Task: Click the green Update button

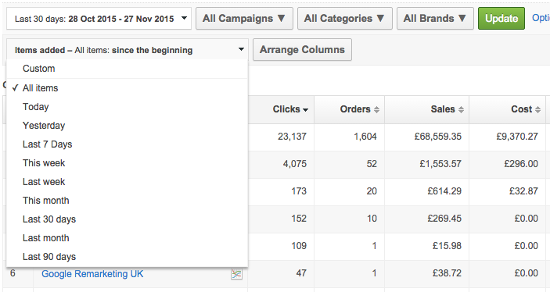Action: tap(501, 19)
